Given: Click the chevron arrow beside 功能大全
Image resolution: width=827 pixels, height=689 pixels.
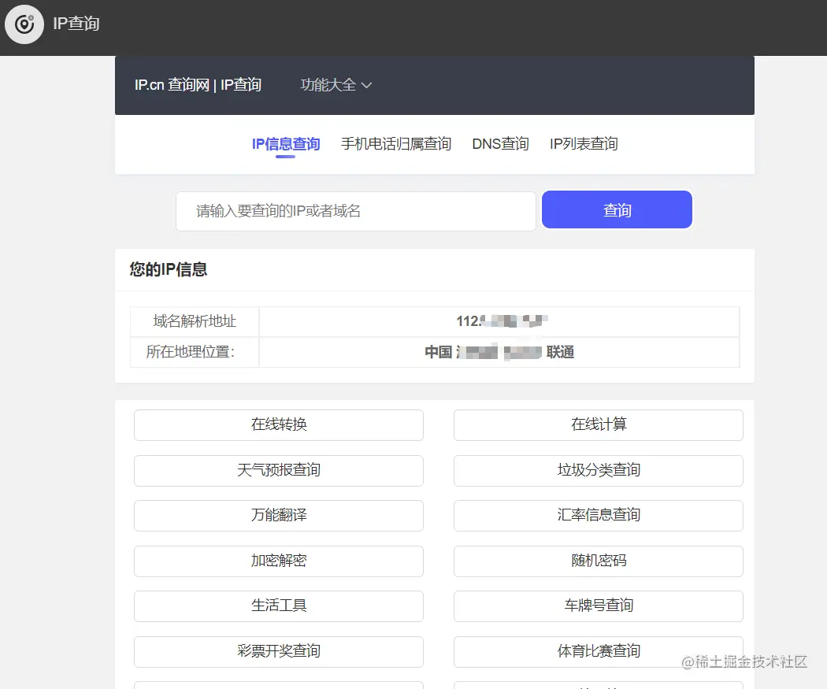Looking at the screenshot, I should click(x=366, y=85).
